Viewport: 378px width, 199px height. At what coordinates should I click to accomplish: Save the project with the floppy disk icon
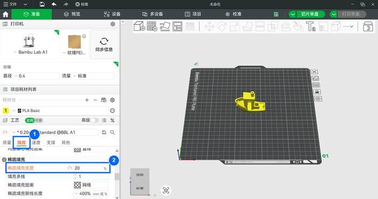coord(42,4)
